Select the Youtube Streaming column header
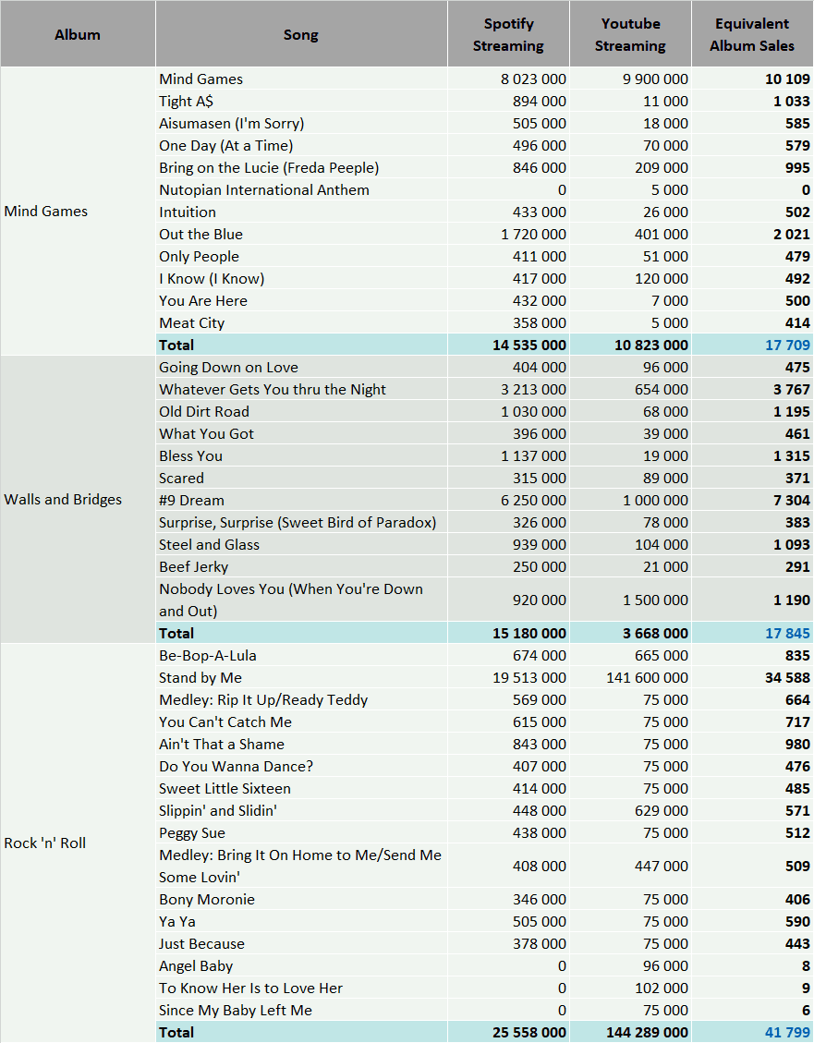Screen dimensions: 814x1043 (x=630, y=34)
